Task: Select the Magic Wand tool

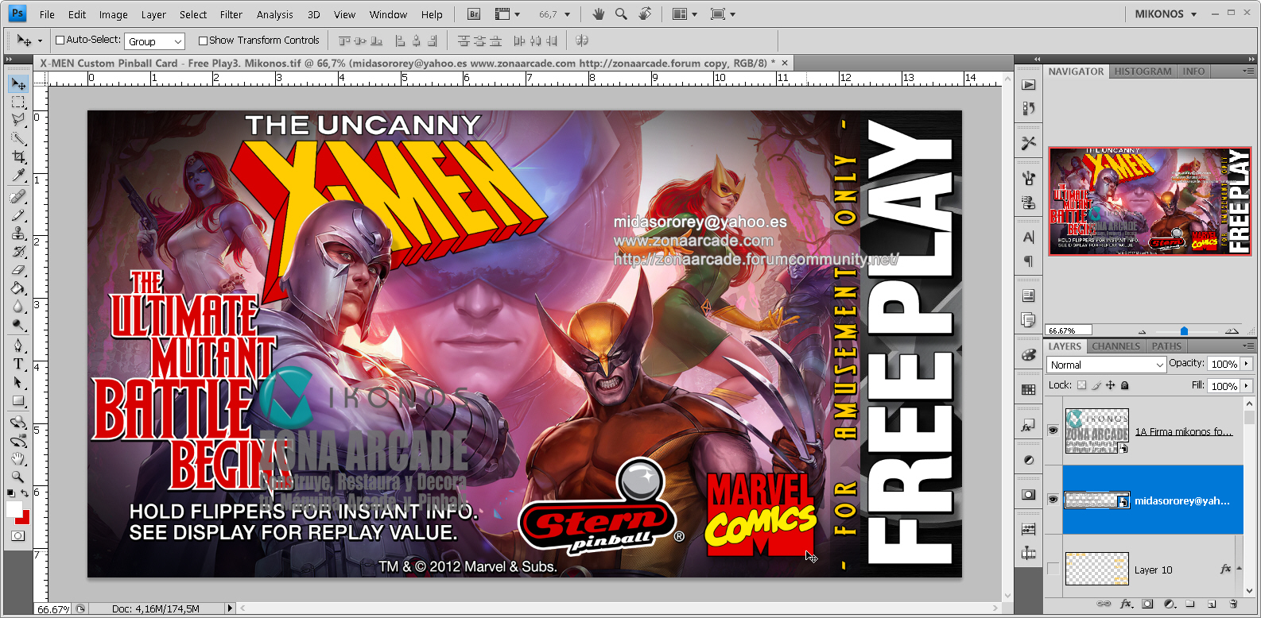Action: tap(18, 138)
